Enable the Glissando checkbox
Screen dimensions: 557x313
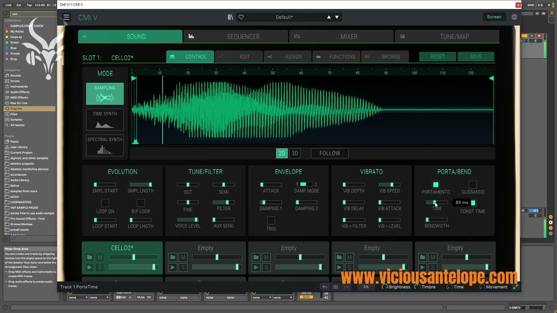(x=473, y=185)
